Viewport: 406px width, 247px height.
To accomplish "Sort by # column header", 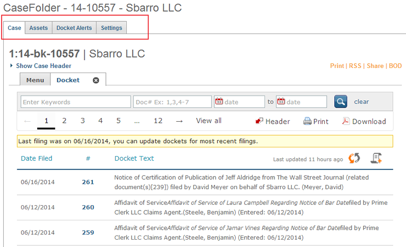I will click(88, 158).
